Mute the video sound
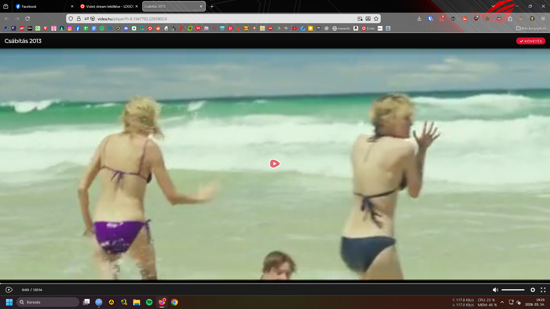The height and width of the screenshot is (309, 550). [x=495, y=290]
